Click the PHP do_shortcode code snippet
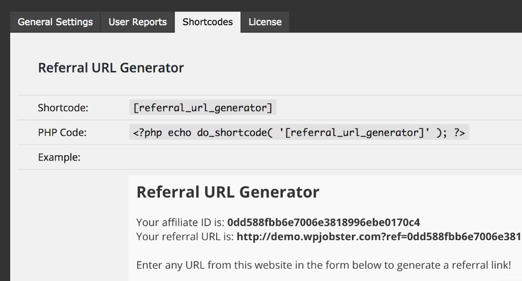This screenshot has width=522, height=281. [299, 133]
